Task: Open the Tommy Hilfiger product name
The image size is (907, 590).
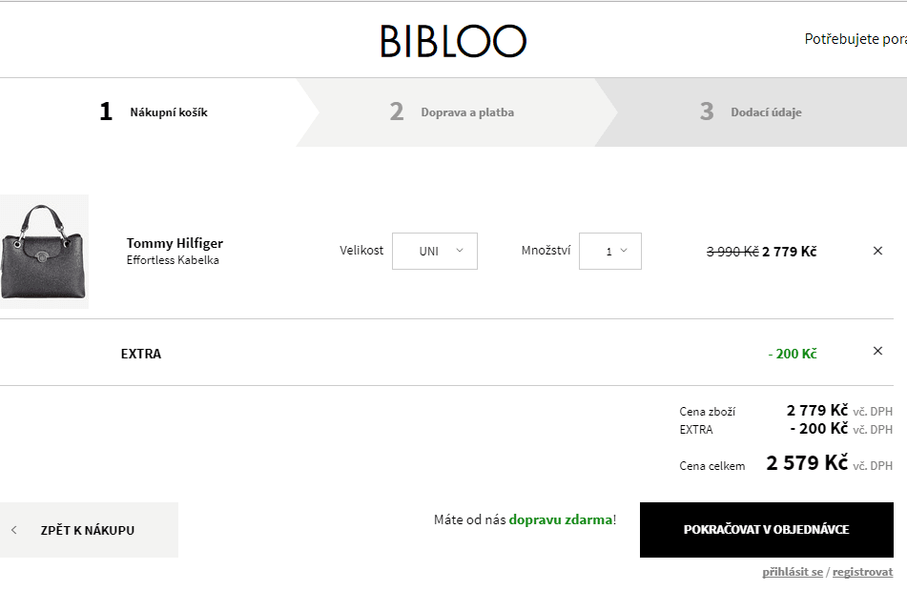Action: pyautogui.click(x=175, y=243)
